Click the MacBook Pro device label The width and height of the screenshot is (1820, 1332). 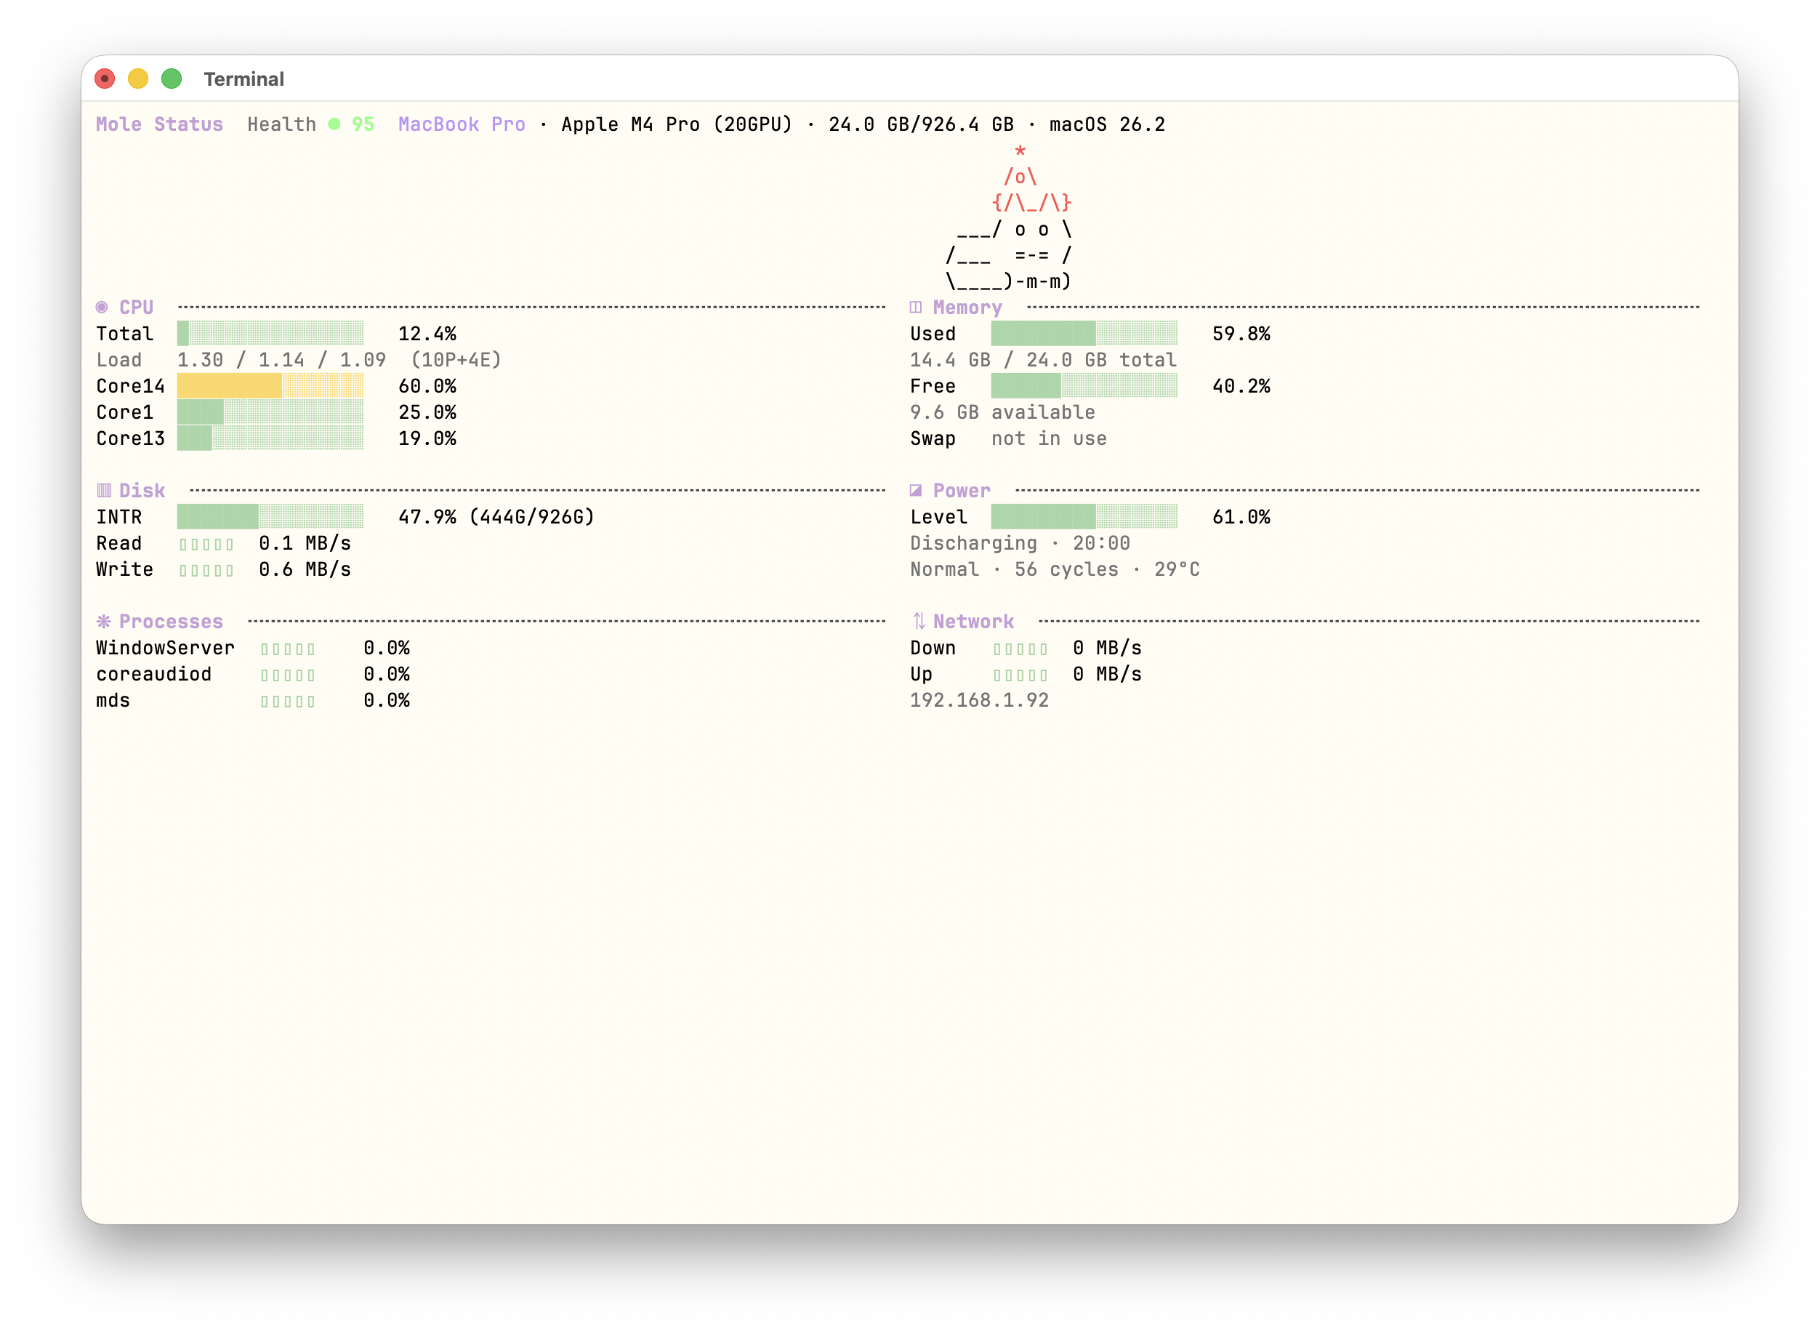click(462, 124)
